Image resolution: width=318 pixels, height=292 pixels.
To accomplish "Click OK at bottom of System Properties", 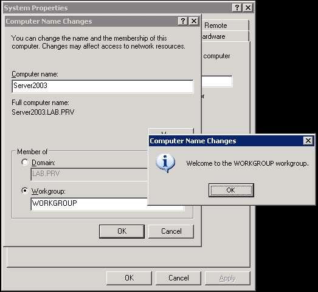I will coord(129,278).
